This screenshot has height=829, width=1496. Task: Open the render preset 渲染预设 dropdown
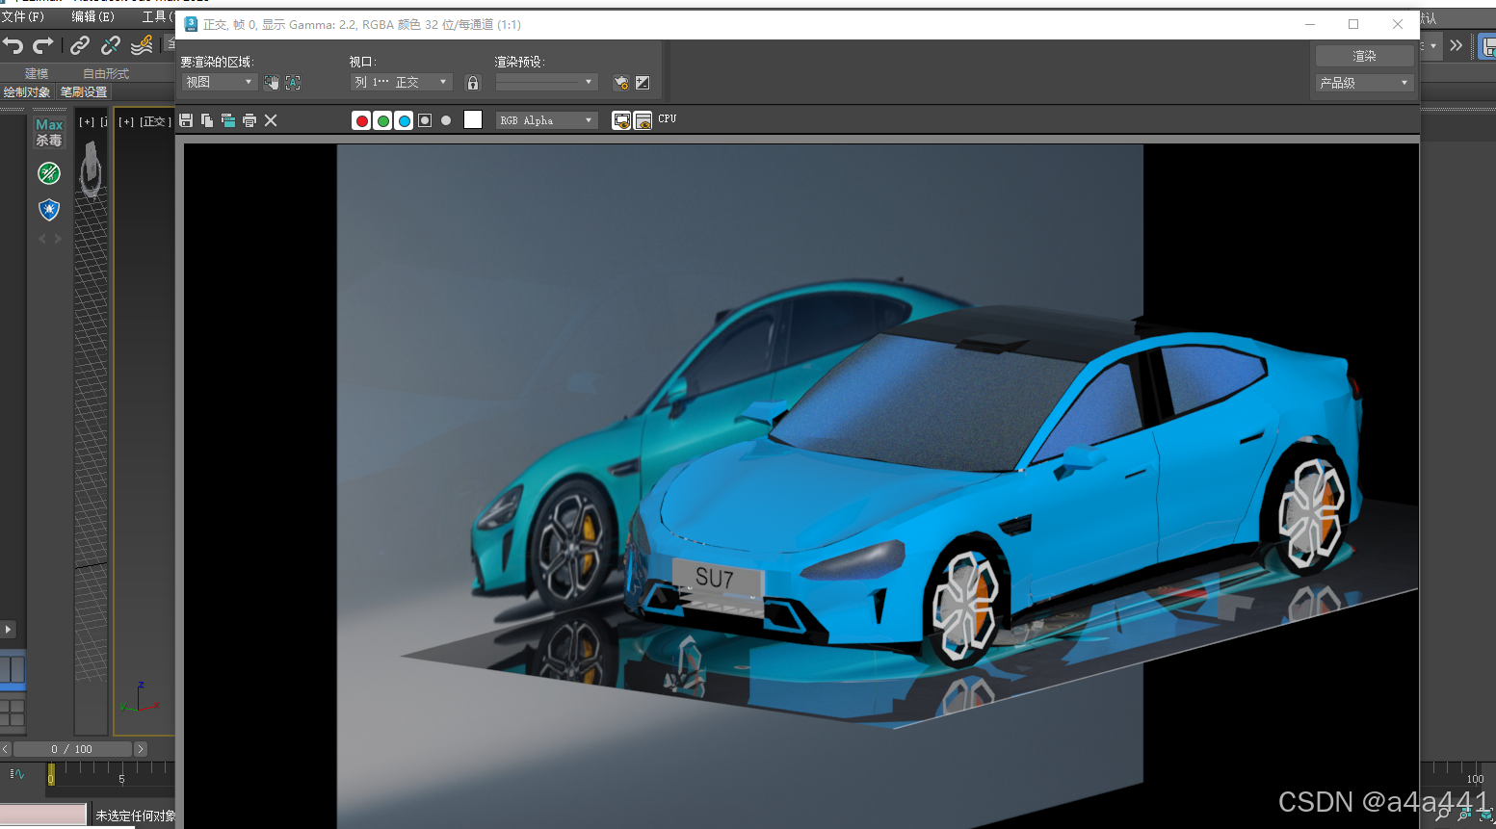point(546,83)
